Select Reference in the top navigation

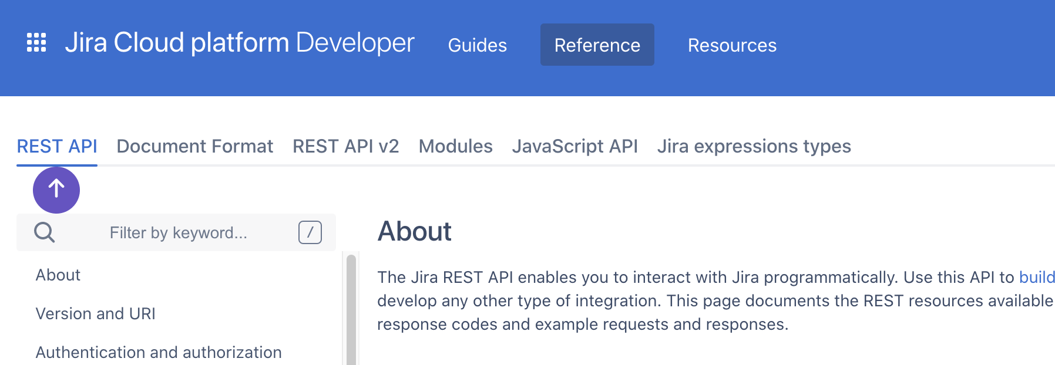pyautogui.click(x=597, y=45)
